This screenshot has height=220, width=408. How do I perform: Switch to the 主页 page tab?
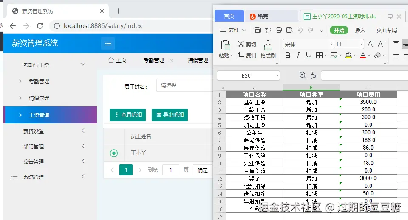[x=121, y=61]
